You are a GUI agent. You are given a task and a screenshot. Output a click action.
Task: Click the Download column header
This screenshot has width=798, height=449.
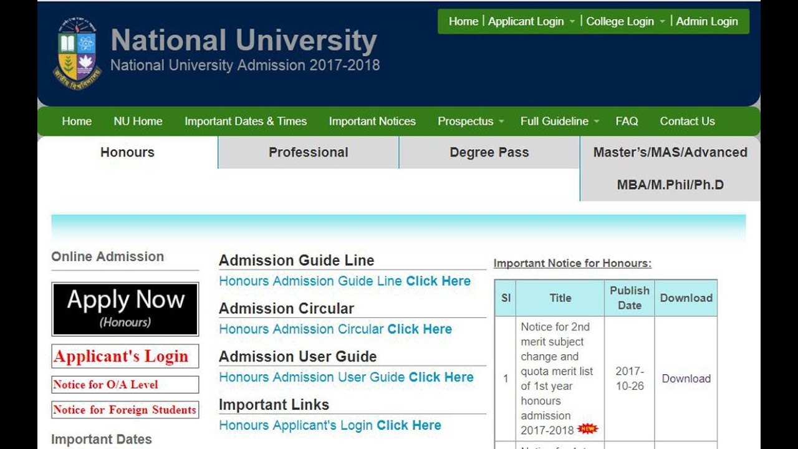tap(686, 298)
